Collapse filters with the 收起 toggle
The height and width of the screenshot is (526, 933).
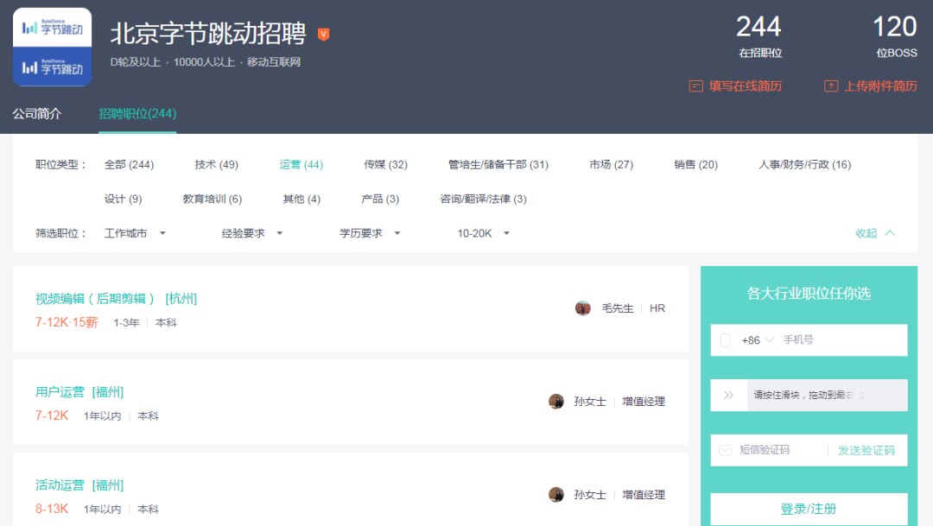875,233
